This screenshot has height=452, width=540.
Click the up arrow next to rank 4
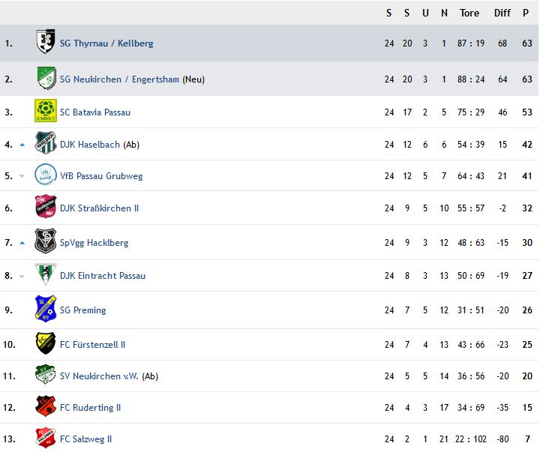click(x=22, y=145)
